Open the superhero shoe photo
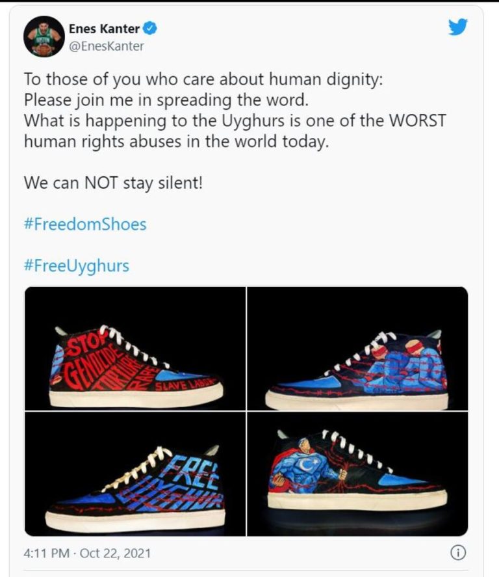Viewport: 499px width, 577px height. click(357, 474)
